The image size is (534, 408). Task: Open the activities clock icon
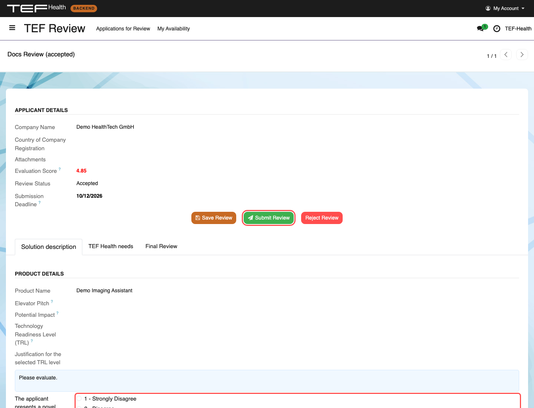click(x=497, y=29)
